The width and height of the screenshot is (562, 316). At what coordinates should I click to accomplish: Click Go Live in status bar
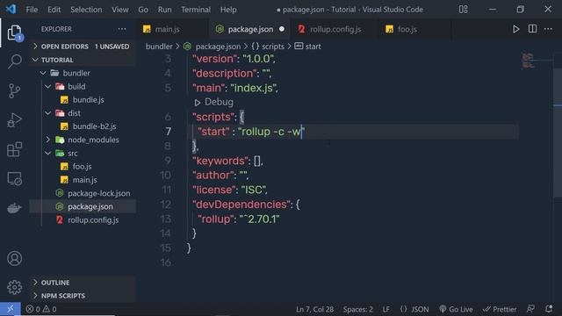tap(456, 309)
